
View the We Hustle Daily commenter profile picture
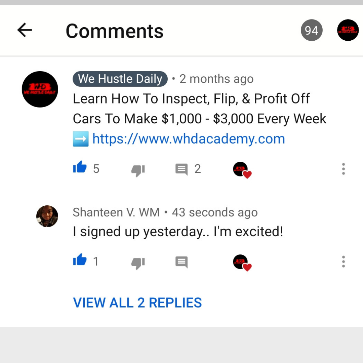[40, 89]
